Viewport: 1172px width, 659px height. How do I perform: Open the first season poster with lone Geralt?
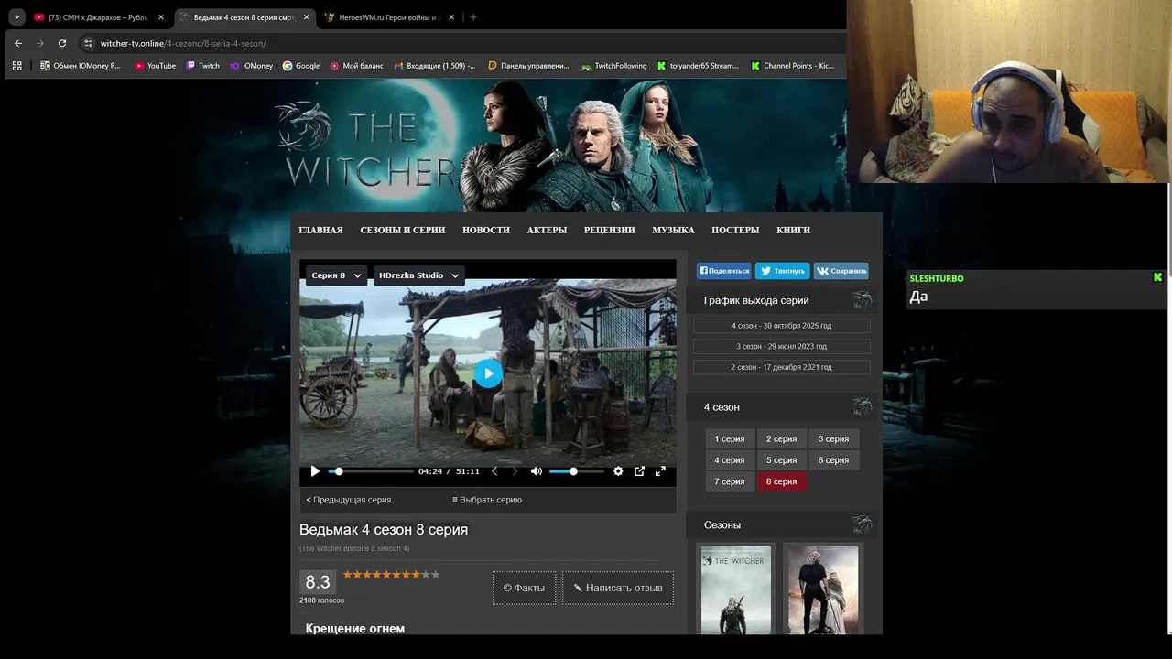click(x=736, y=589)
